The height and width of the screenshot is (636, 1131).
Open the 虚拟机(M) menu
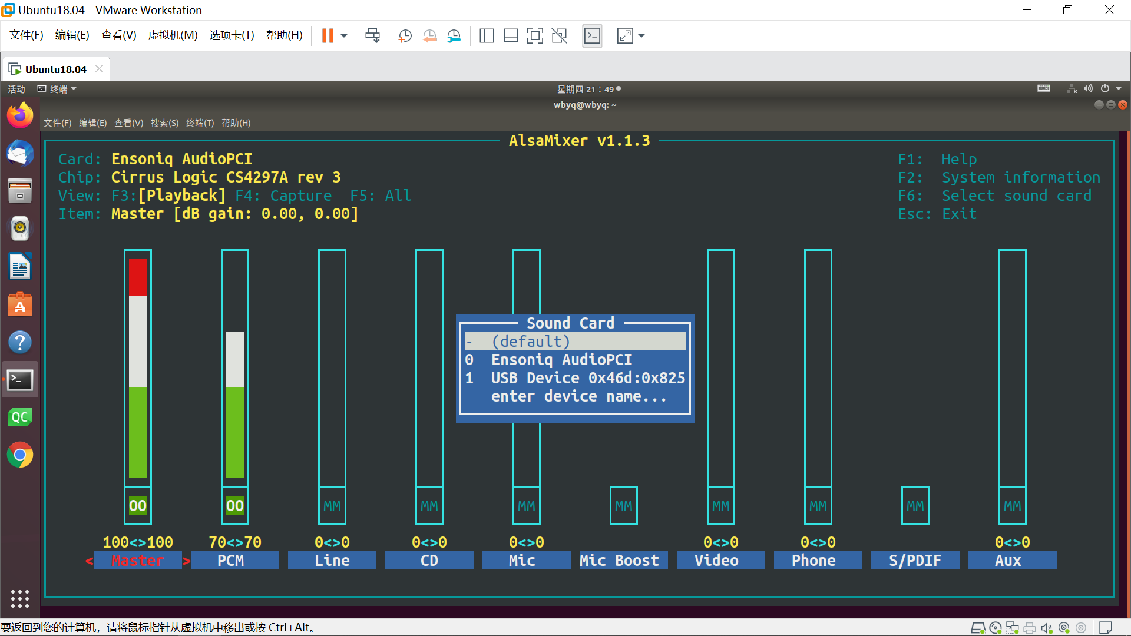pos(173,35)
